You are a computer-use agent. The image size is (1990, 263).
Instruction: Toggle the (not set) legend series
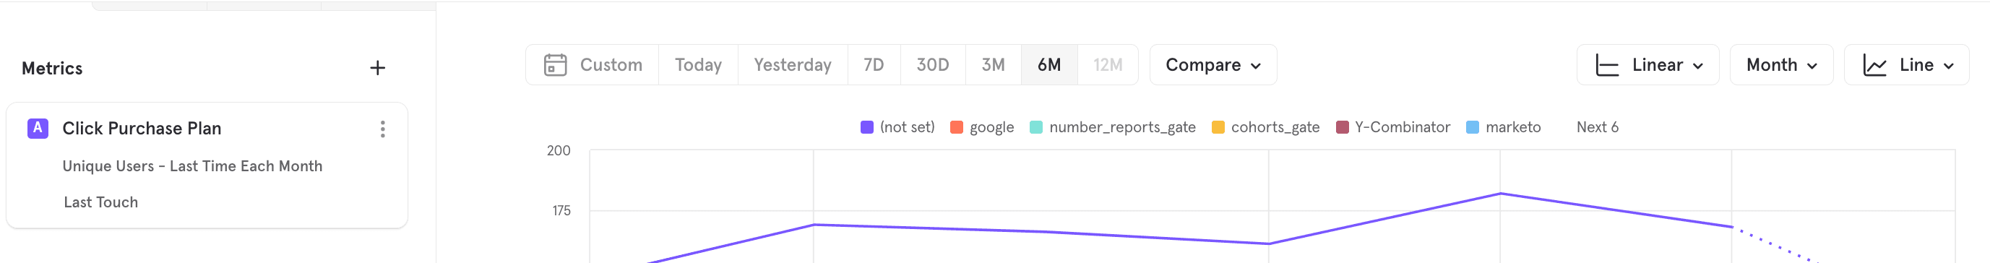point(897,128)
